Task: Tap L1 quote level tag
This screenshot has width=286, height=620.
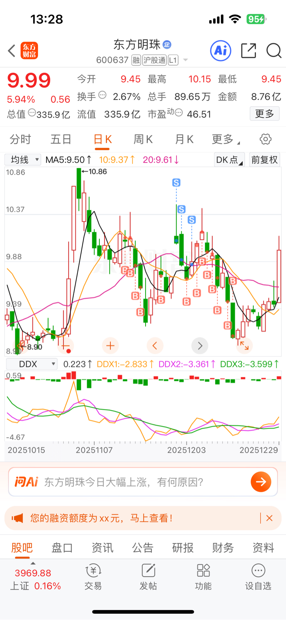Action: (173, 60)
